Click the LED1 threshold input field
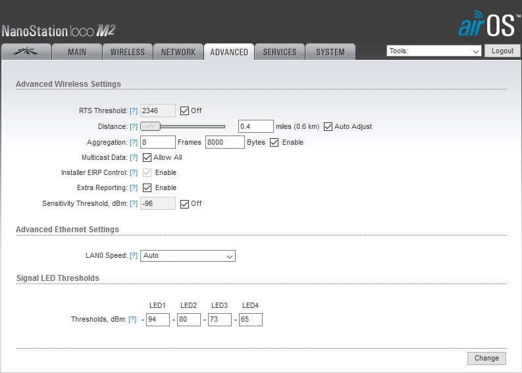This screenshot has height=373, width=522. [x=157, y=320]
